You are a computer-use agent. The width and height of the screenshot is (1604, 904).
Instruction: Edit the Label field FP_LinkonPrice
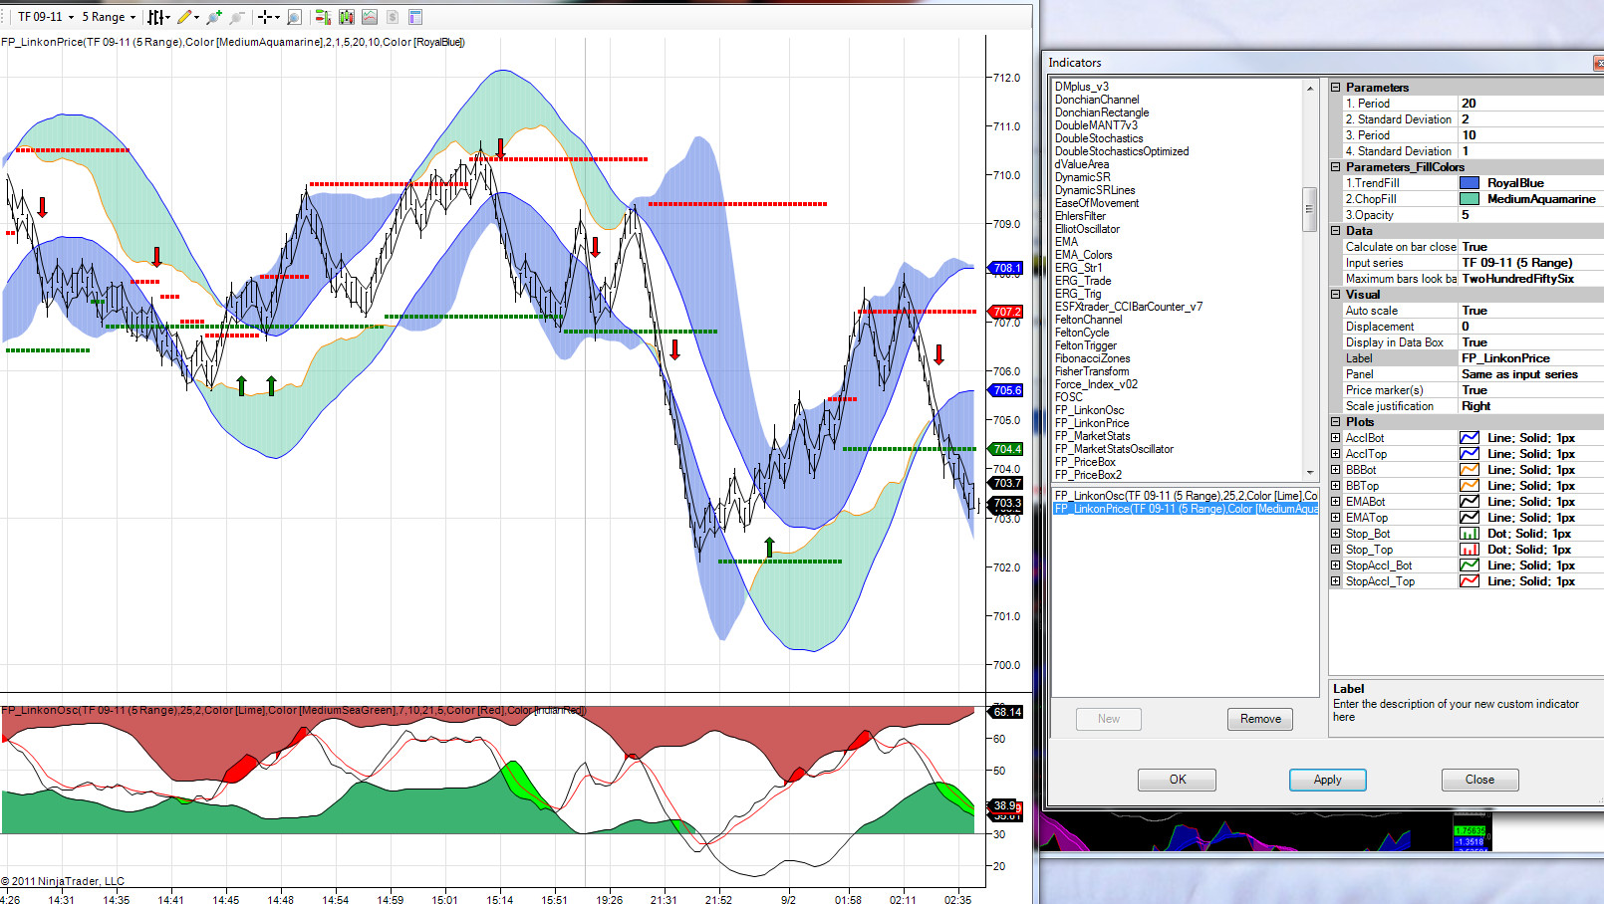pos(1531,358)
